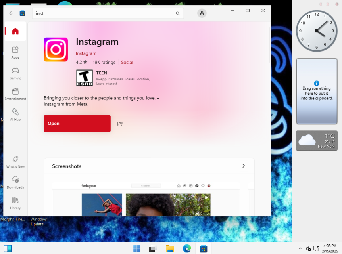
Task: Click 'New York' in the weather gadget
Action: pos(326,147)
